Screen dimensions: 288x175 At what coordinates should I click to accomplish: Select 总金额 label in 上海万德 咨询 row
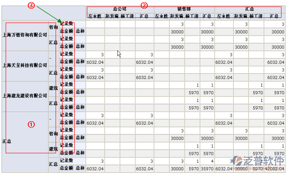(x=66, y=31)
